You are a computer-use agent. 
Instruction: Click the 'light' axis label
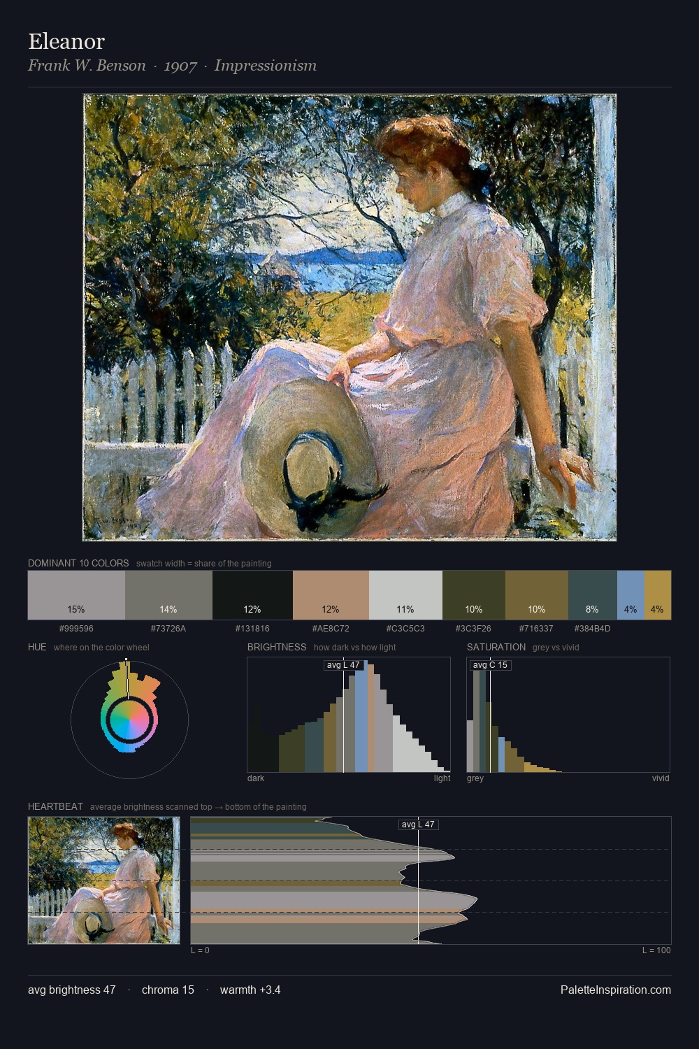tap(442, 778)
